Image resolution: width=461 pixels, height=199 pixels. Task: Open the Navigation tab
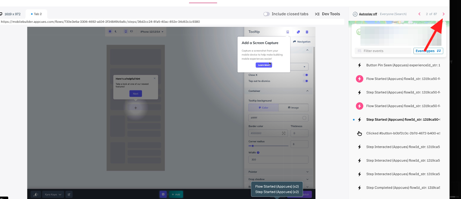pos(302,42)
